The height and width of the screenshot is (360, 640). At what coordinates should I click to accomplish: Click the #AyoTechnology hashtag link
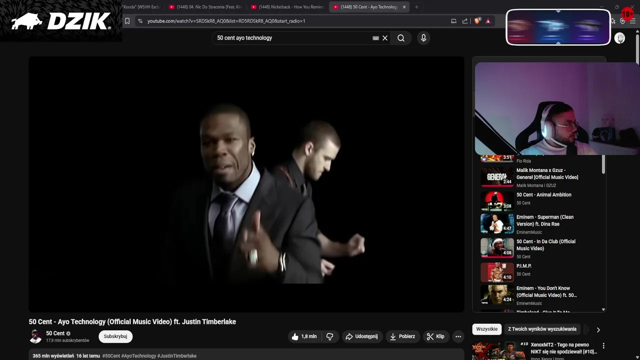coord(138,356)
